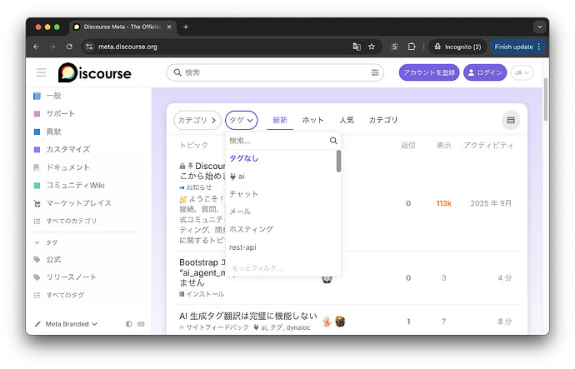This screenshot has height=369, width=575.
Task: Click the second avatar on AI tag topic
Action: coord(340,322)
